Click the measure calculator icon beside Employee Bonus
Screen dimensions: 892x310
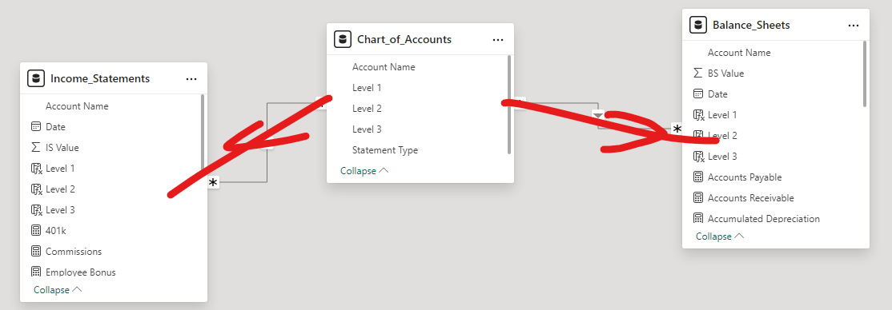point(36,272)
